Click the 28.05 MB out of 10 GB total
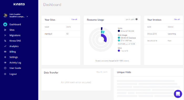 pyautogui.click(x=126, y=44)
